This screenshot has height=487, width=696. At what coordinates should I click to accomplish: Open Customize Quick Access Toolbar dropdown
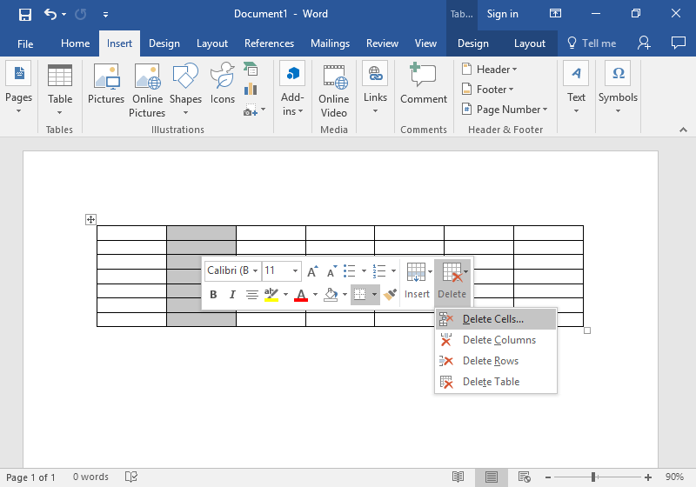click(105, 15)
